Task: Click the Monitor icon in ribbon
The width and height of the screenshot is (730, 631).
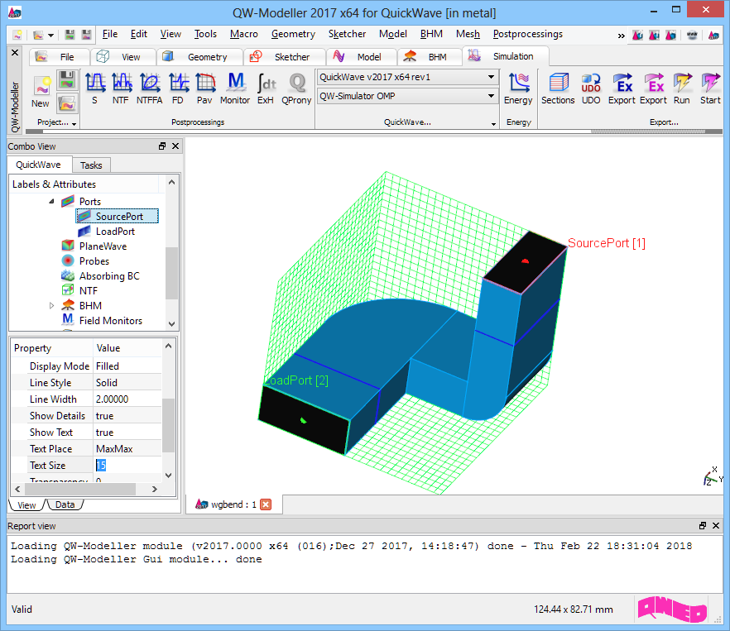Action: (x=235, y=88)
